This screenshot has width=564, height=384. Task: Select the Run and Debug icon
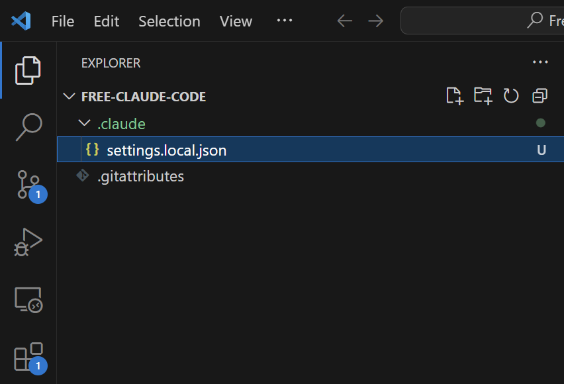[x=28, y=242]
